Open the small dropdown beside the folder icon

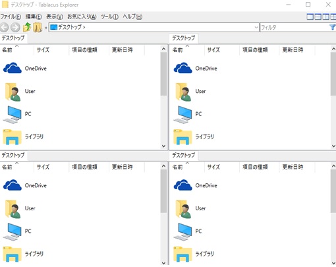click(46, 28)
